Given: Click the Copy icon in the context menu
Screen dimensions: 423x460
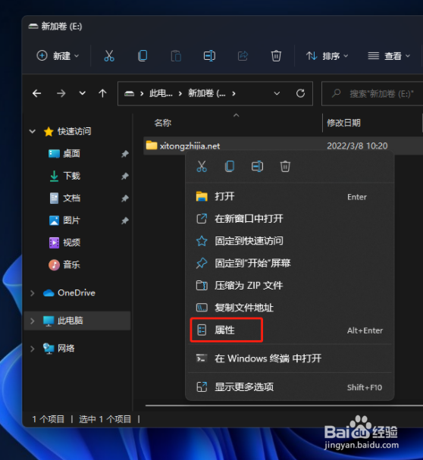Looking at the screenshot, I should coord(230,167).
